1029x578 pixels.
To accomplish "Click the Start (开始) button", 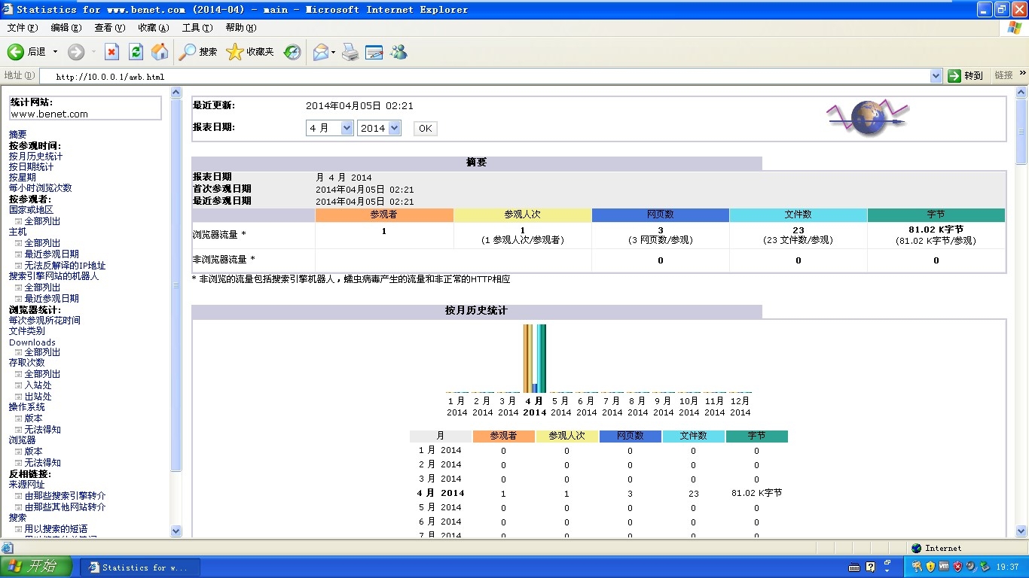I will click(36, 567).
